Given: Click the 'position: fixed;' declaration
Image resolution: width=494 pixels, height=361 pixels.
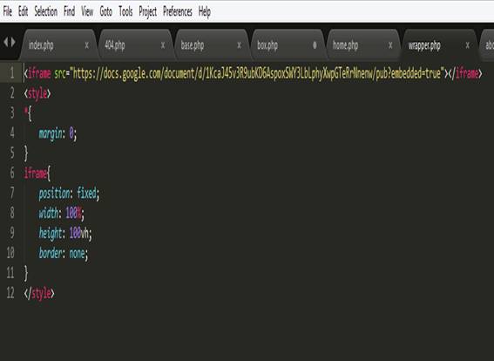Looking at the screenshot, I should [69, 194].
